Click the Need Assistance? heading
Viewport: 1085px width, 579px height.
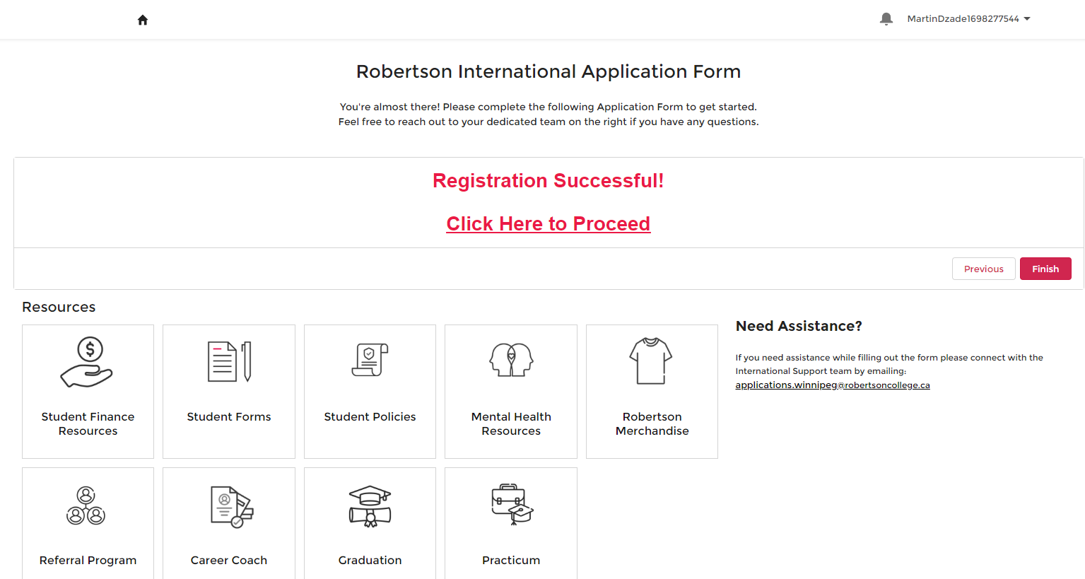[x=799, y=326]
